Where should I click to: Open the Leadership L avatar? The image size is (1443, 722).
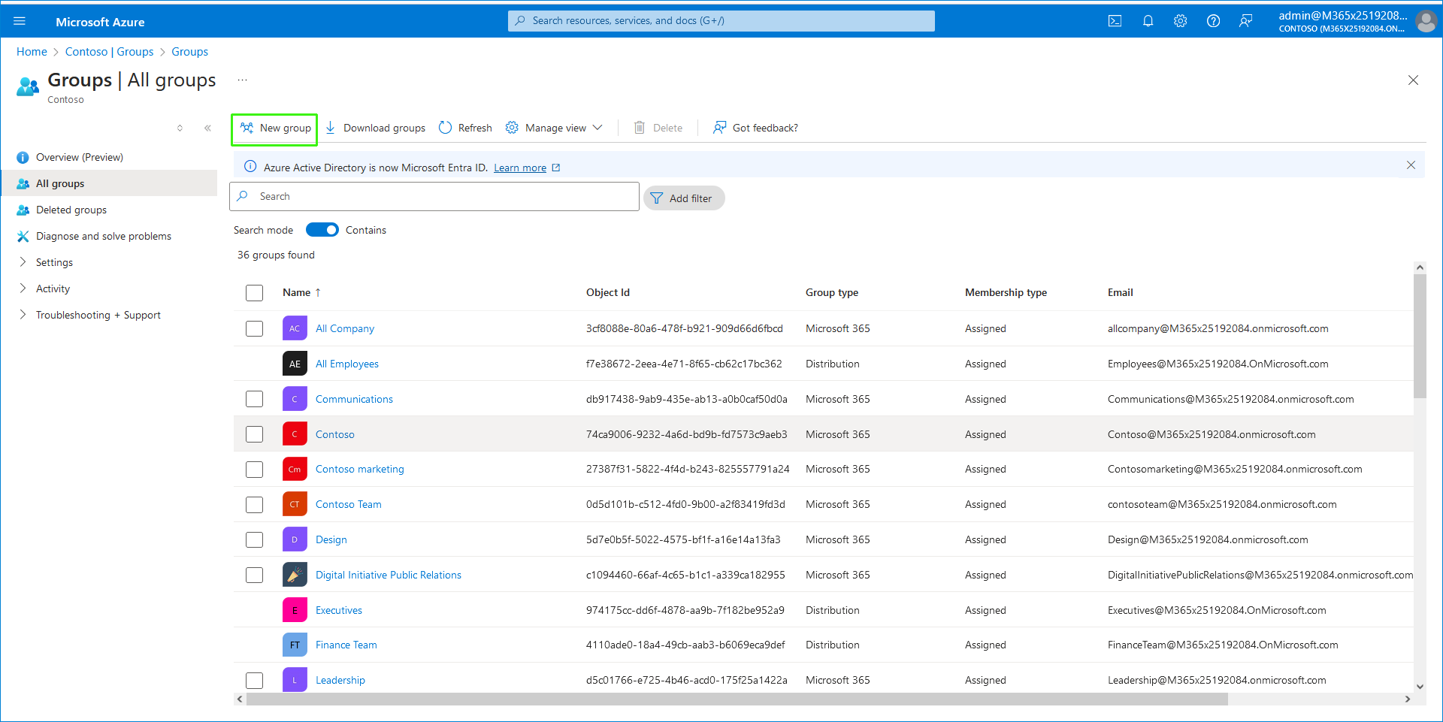[x=295, y=680]
